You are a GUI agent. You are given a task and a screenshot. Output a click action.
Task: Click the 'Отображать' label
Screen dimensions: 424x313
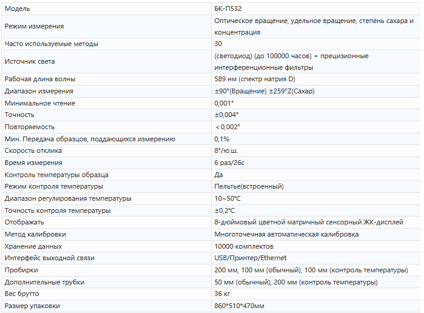[x=24, y=223]
